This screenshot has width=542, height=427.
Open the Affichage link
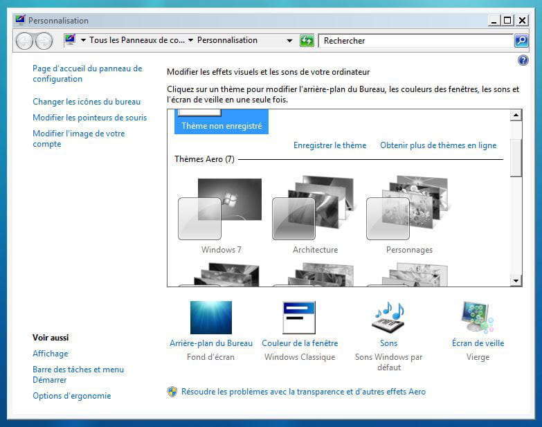[51, 354]
